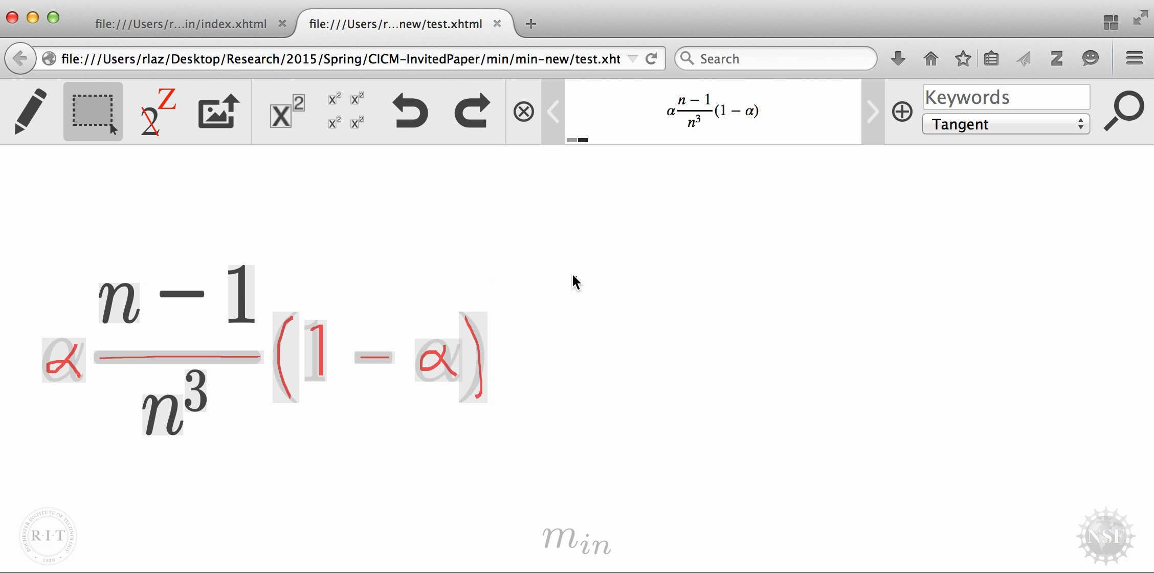Click the four x-squared grid icon
Viewport: 1154px width, 573px height.
pos(346,111)
